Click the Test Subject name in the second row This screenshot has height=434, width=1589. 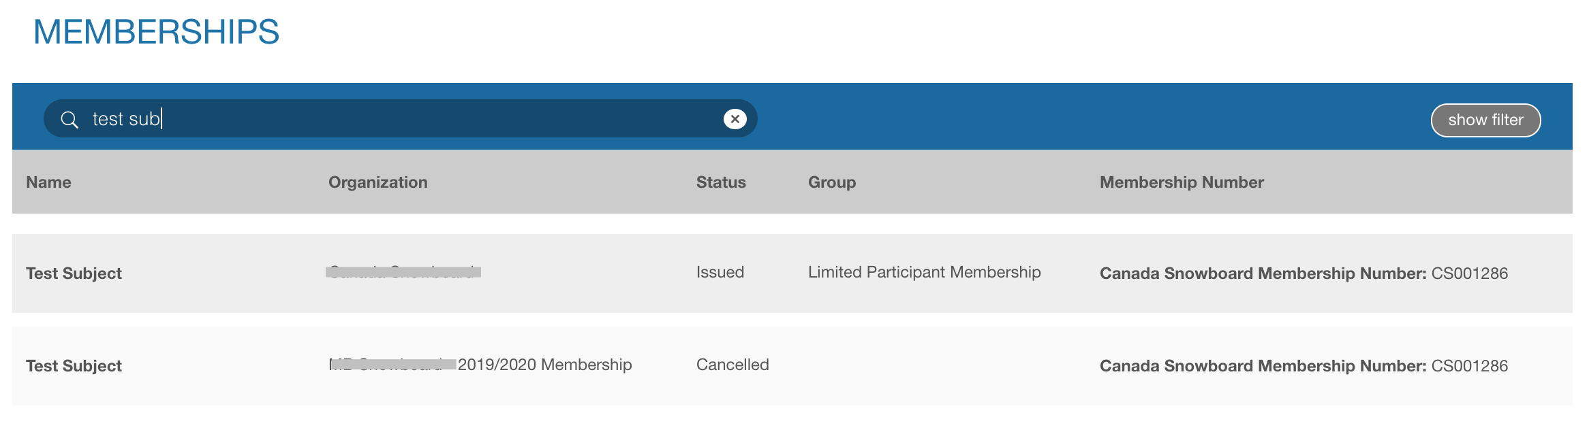pyautogui.click(x=75, y=365)
